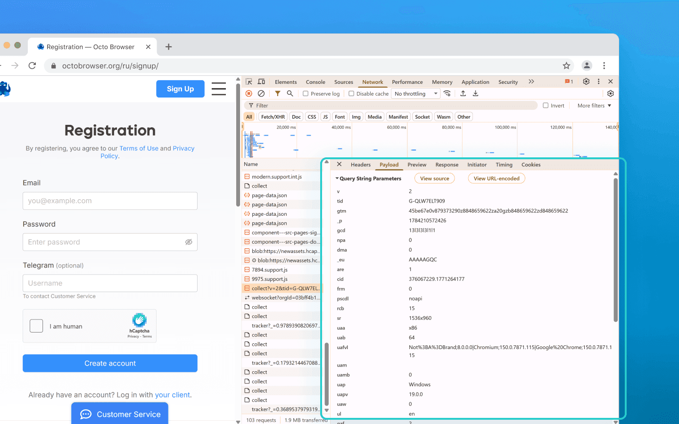Click the site padlock icon
679x424 pixels.
pyautogui.click(x=53, y=66)
